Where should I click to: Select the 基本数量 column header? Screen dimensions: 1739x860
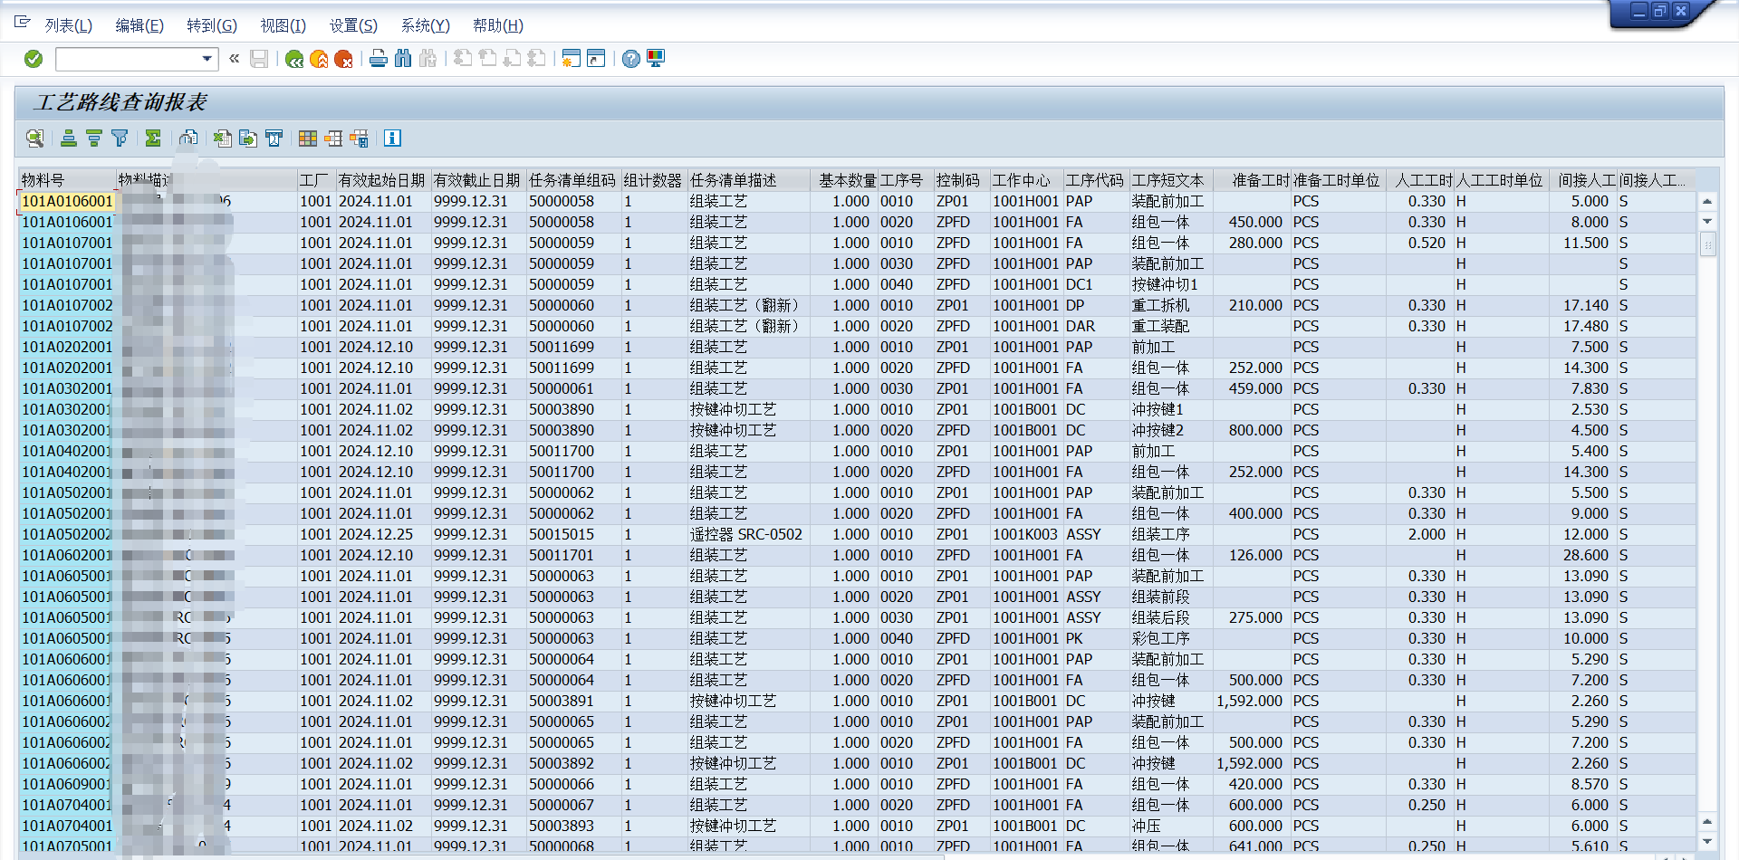tap(845, 180)
